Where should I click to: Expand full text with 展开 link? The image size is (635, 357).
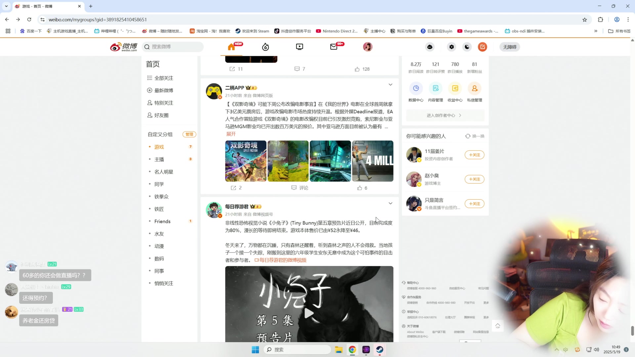coord(231,134)
